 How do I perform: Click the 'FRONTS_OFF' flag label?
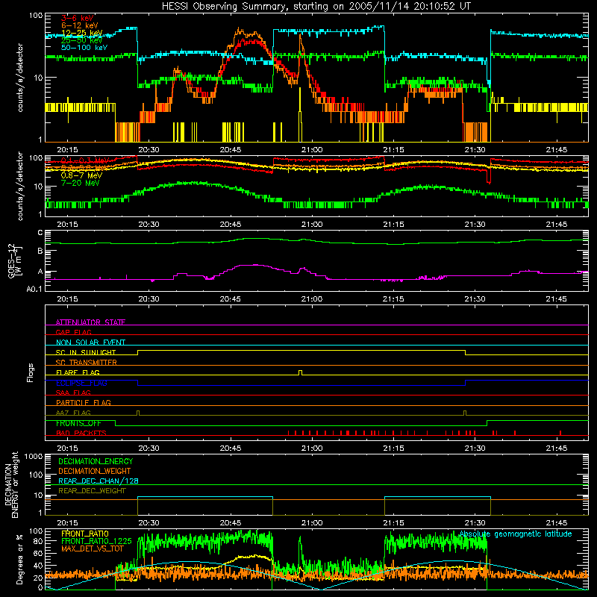78,423
